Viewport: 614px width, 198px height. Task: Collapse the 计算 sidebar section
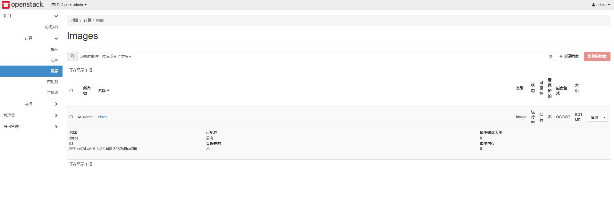coord(56,38)
